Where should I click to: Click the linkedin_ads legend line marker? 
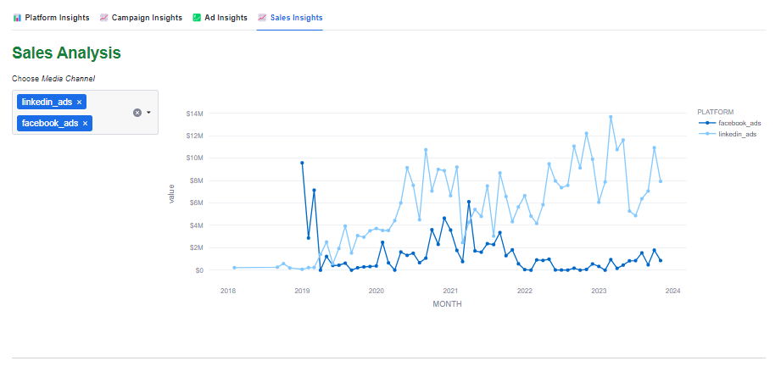click(x=706, y=134)
